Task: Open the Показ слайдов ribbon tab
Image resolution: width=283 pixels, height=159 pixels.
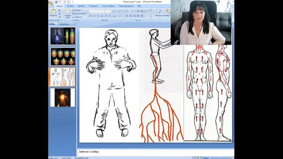Action: 108,6
